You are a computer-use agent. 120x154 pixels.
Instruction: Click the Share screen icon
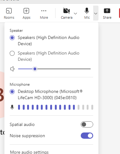point(107,11)
